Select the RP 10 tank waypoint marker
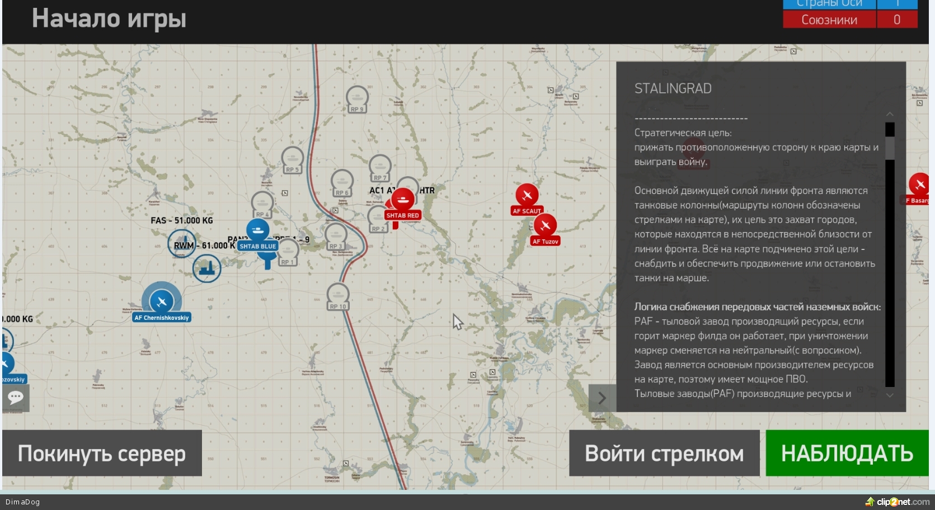935x510 pixels. coord(338,296)
